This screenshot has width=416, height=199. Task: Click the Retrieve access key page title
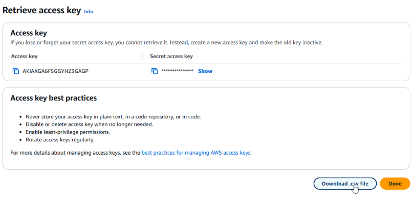[x=41, y=11]
